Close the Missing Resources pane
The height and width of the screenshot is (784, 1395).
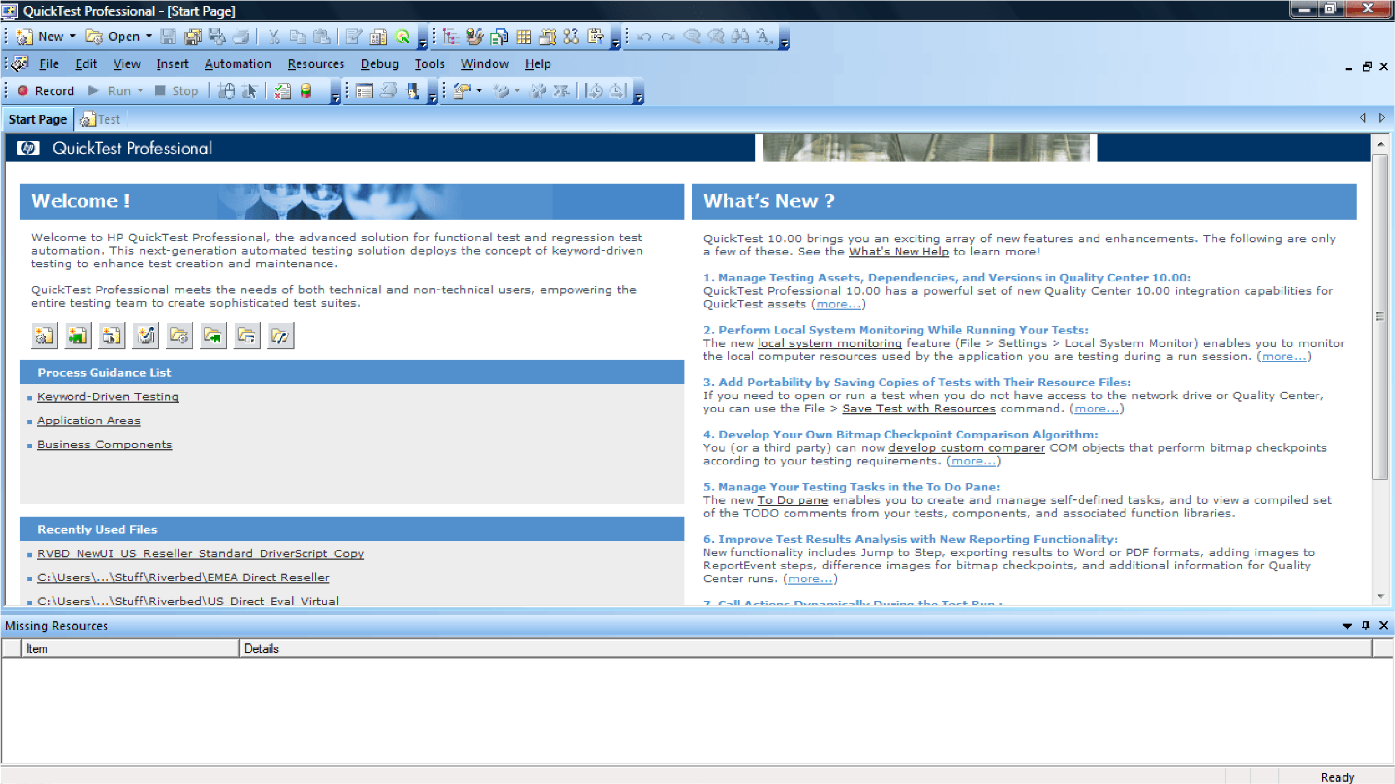[1383, 625]
